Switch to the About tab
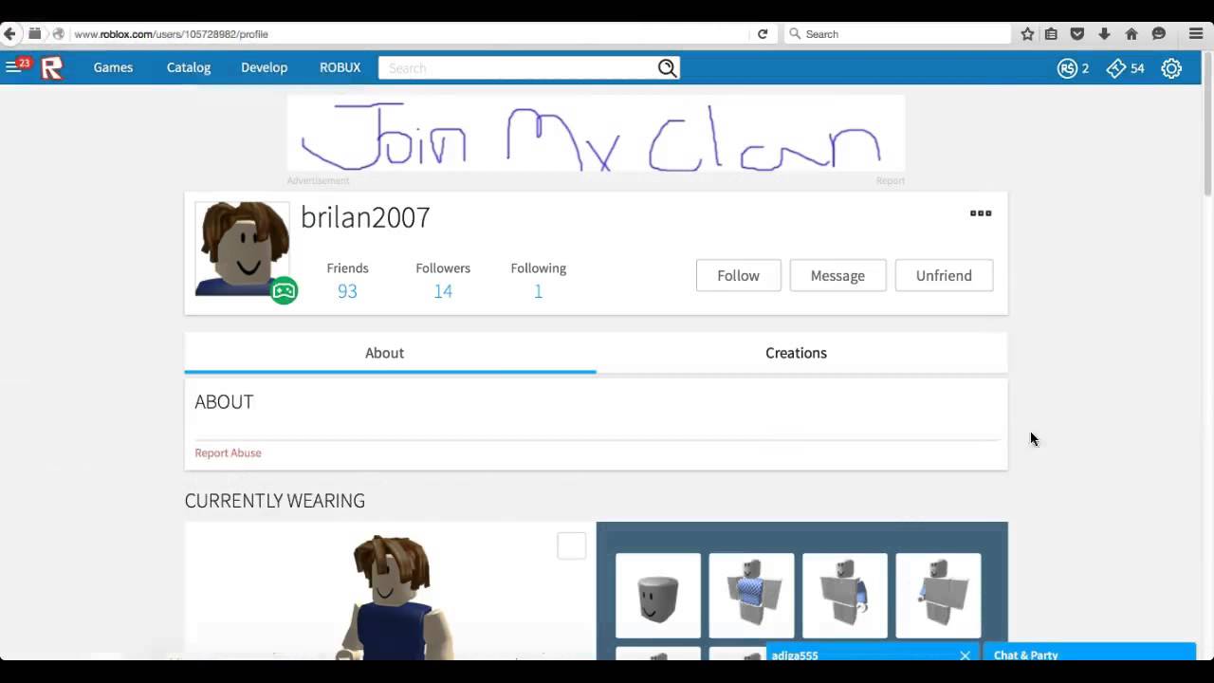This screenshot has height=683, width=1214. (390, 353)
